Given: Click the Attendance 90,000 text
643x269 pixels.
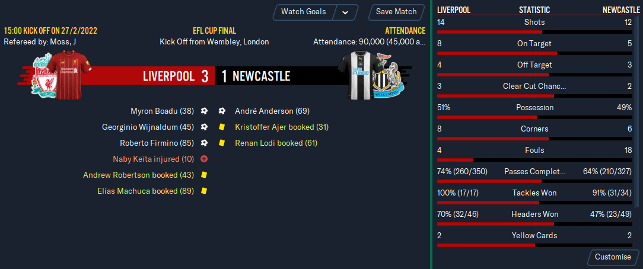Looking at the screenshot, I should [x=369, y=41].
